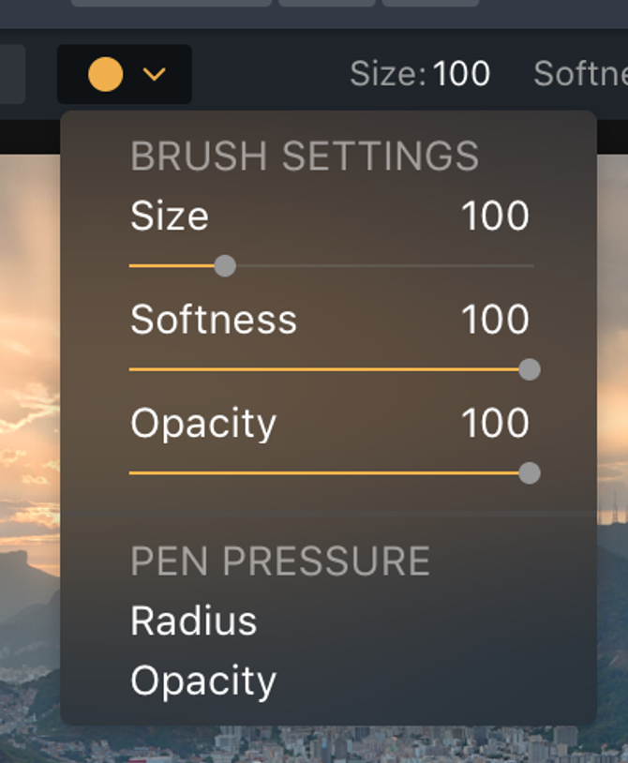Click the Opacity slider handle in Brush Settings
The width and height of the screenshot is (628, 763).
530,473
